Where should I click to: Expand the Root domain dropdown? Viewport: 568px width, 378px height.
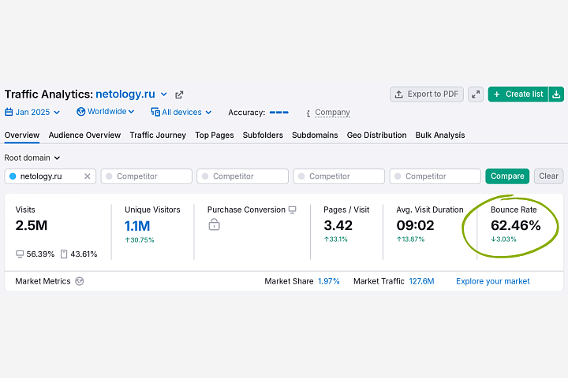click(x=32, y=158)
